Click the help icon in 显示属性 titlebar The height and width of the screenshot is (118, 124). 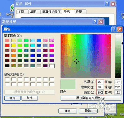[107, 4]
